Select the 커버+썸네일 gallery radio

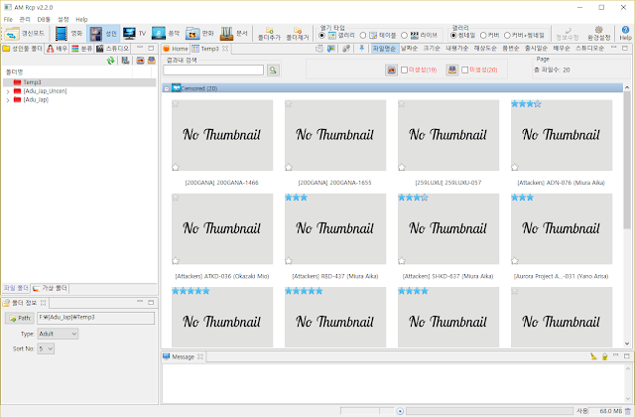coord(507,36)
